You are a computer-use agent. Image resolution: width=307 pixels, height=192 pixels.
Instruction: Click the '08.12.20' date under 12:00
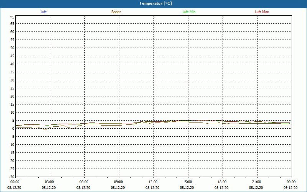pyautogui.click(x=152, y=188)
